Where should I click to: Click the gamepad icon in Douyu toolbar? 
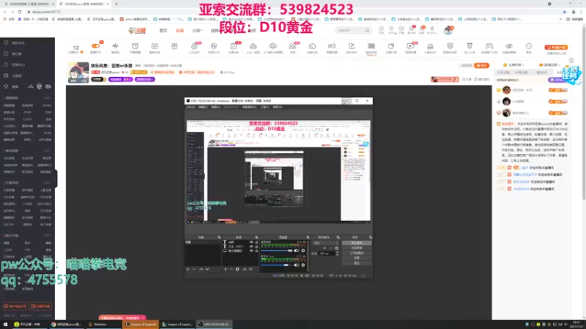click(489, 46)
